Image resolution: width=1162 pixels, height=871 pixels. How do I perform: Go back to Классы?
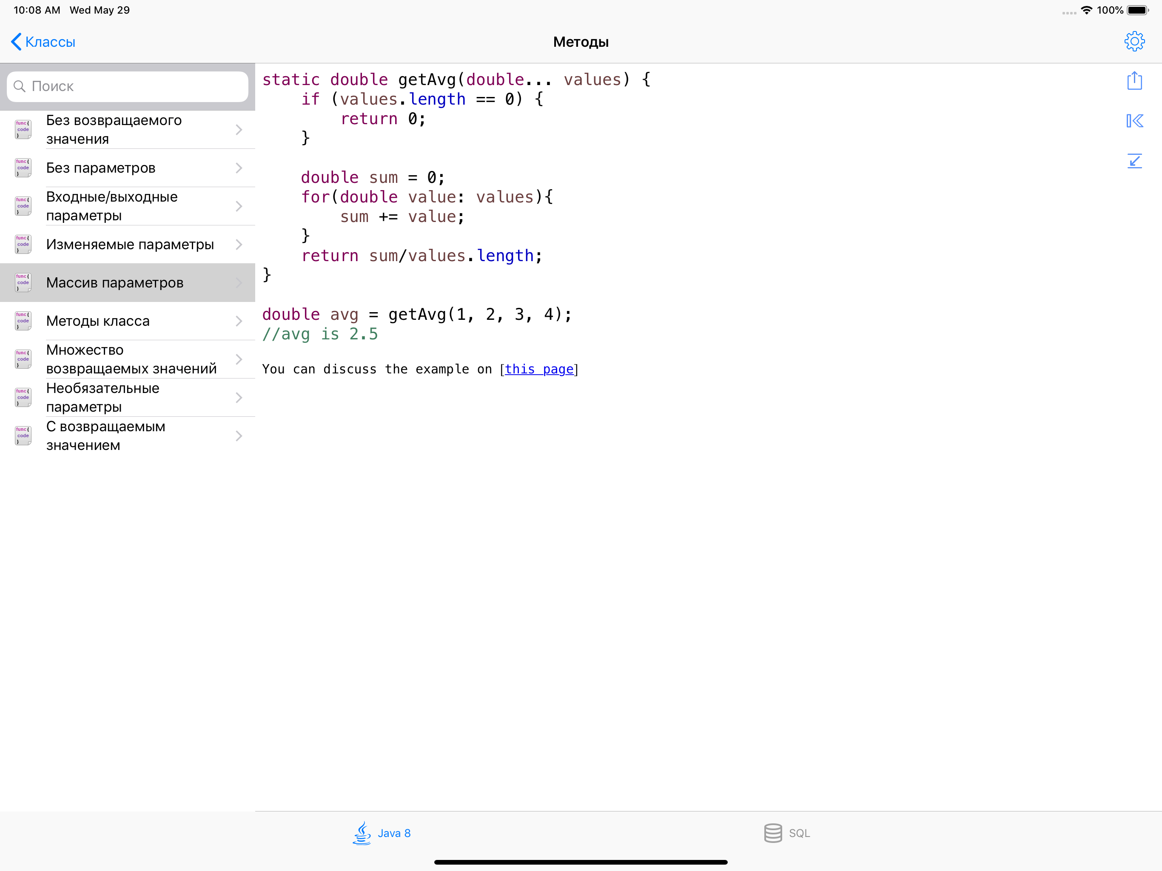[x=43, y=42]
